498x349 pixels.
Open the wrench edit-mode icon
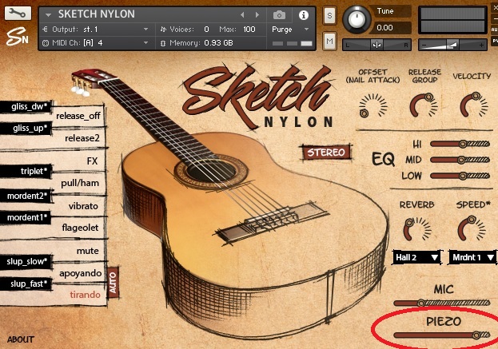point(18,13)
